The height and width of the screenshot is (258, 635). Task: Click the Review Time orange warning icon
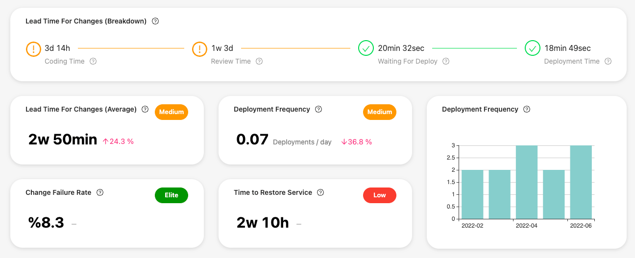click(199, 48)
